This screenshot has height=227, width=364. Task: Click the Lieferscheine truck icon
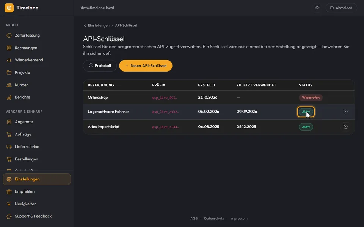[x=9, y=147]
